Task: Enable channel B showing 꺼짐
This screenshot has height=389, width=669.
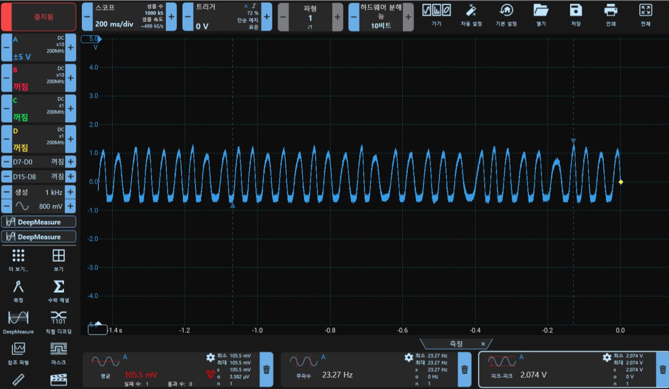Action: 38,78
